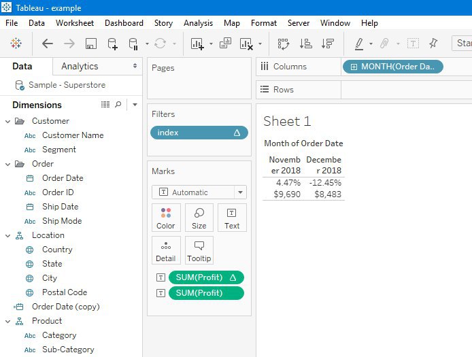Click the Clear Sheet icon

pyautogui.click(x=246, y=44)
